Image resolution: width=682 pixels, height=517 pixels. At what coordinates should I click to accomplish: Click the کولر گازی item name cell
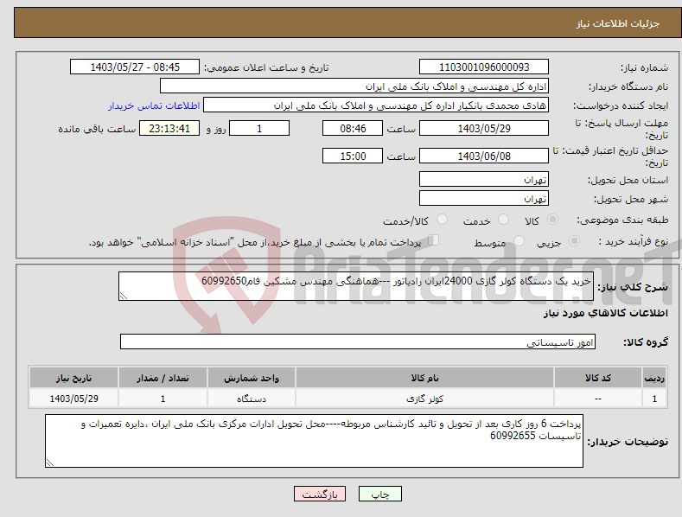click(424, 399)
